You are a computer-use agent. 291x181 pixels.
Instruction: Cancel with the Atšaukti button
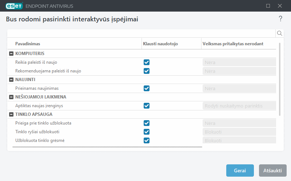pos(272,171)
